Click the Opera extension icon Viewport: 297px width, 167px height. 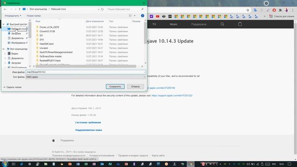click(274, 10)
